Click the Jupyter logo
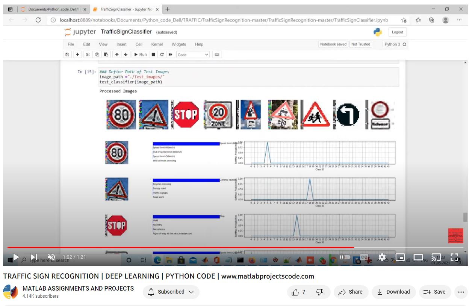The width and height of the screenshot is (472, 306). pos(80,32)
